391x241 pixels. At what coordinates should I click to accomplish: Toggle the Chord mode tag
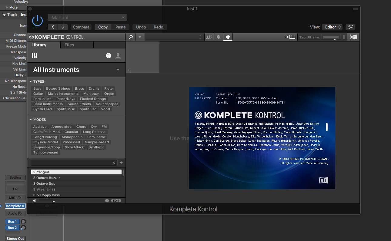(81, 127)
